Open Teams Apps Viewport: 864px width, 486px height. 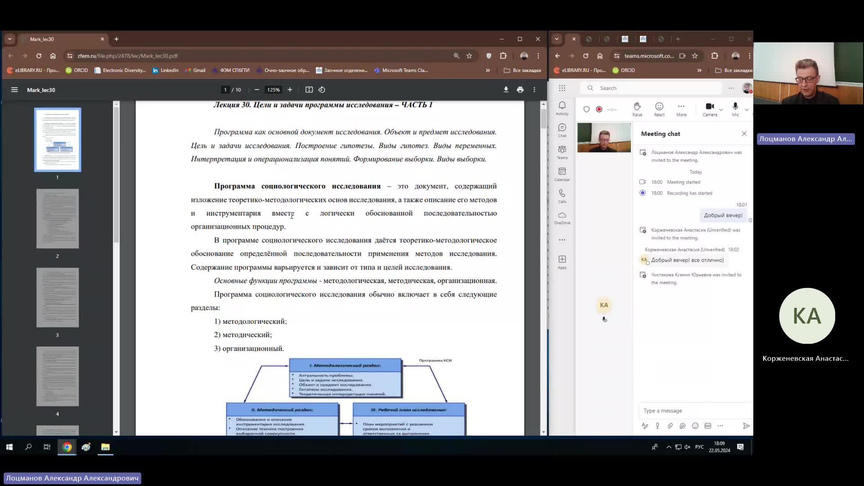click(x=562, y=262)
